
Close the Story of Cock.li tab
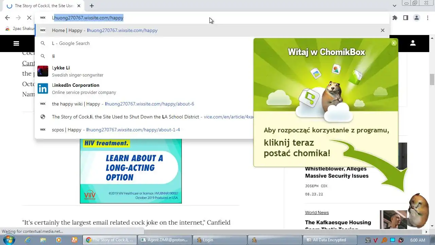point(79,6)
